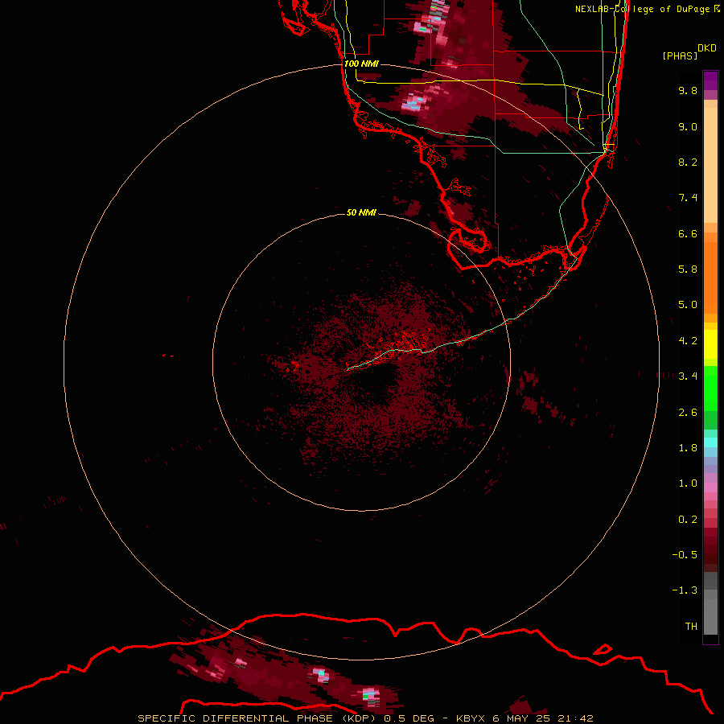The width and height of the screenshot is (724, 724).
Task: Pick the yellow color bar segment beside 4.2
Action: coord(710,344)
